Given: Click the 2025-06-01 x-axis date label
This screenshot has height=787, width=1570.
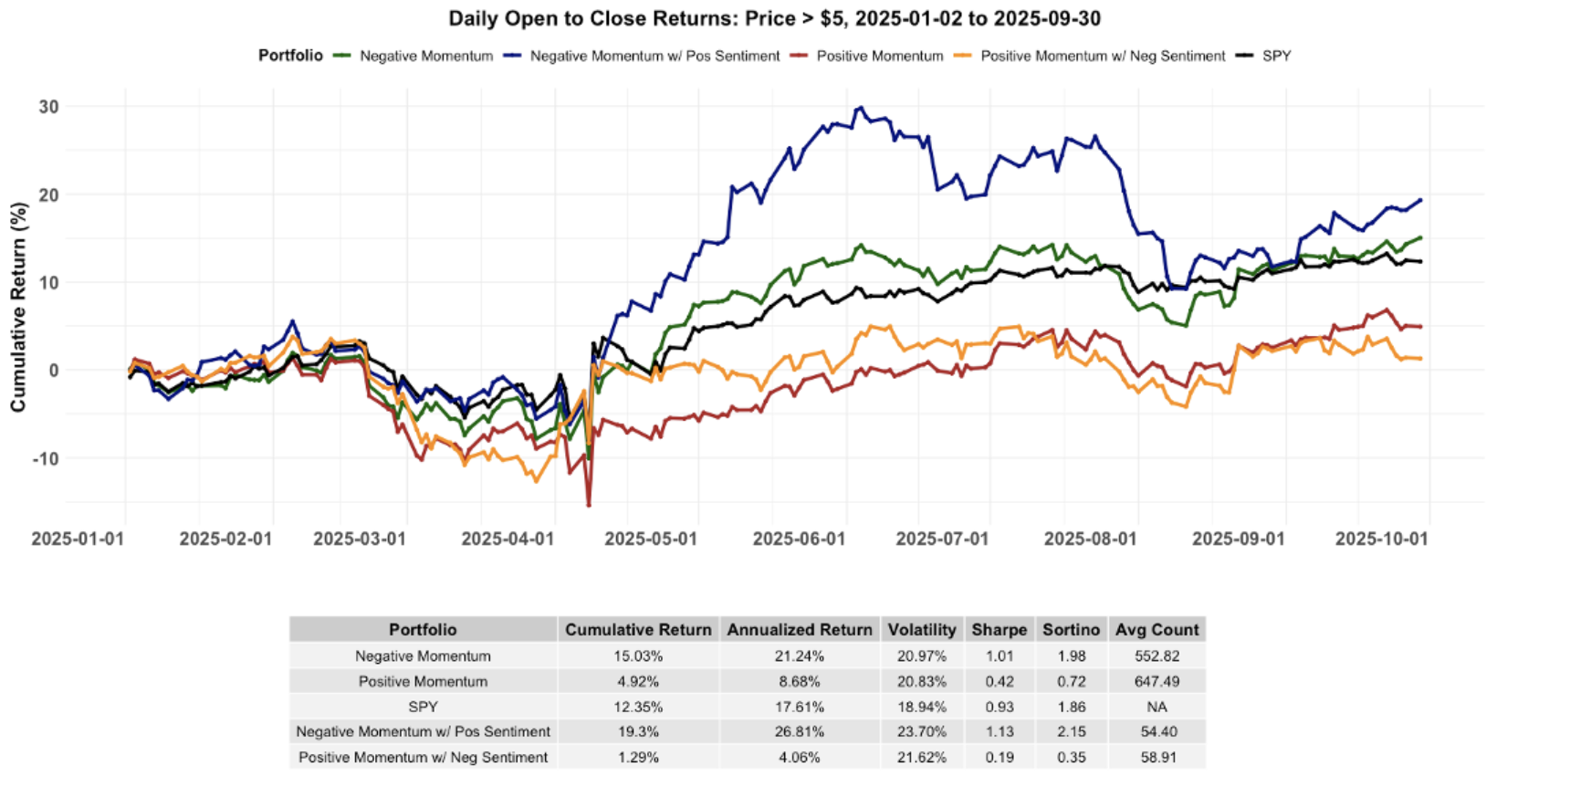Looking at the screenshot, I should click(x=799, y=539).
